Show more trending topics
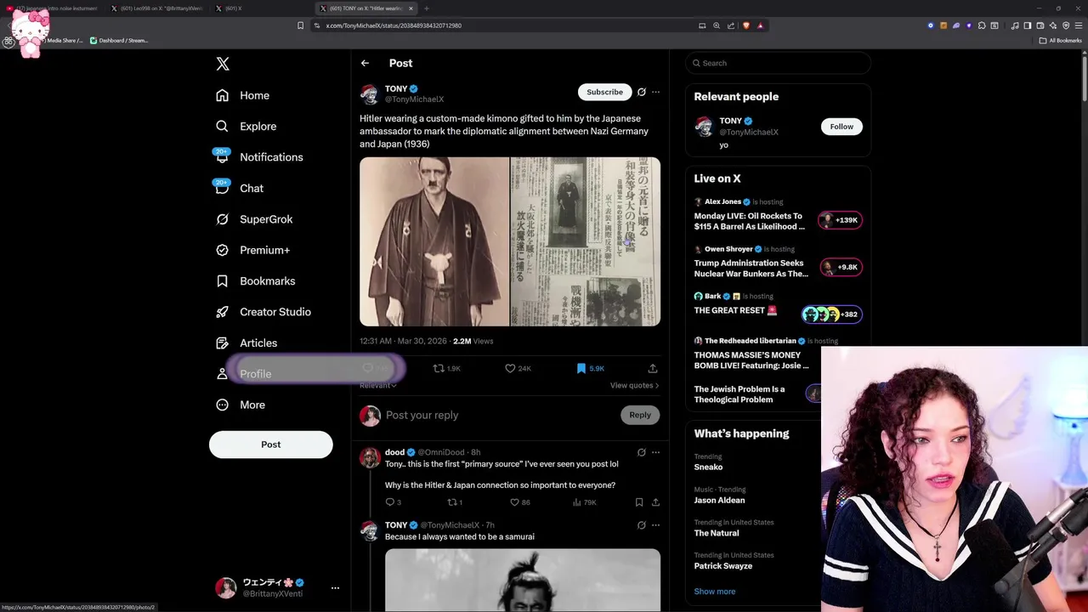This screenshot has height=612, width=1088. (x=715, y=592)
